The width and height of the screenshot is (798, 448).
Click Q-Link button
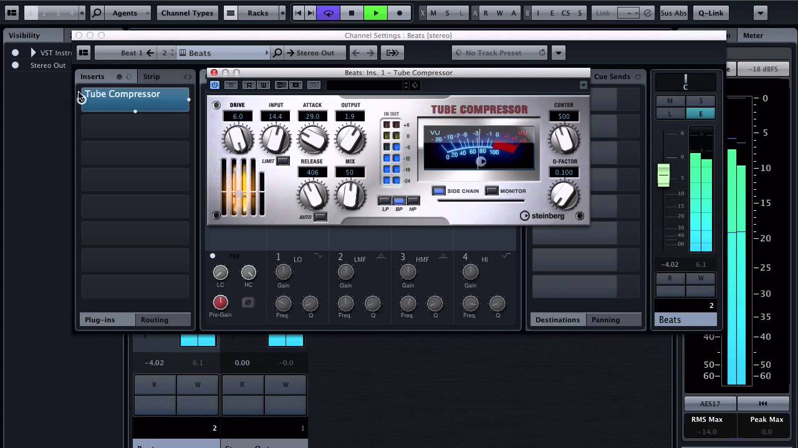click(711, 12)
